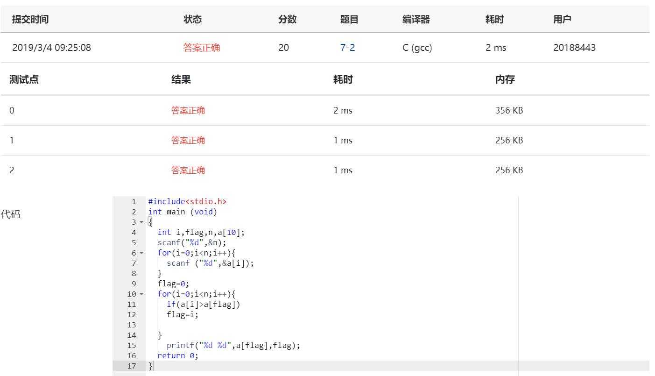655x376 pixels.
Task: Click the 2 ms time for test point 0
Action: (343, 110)
